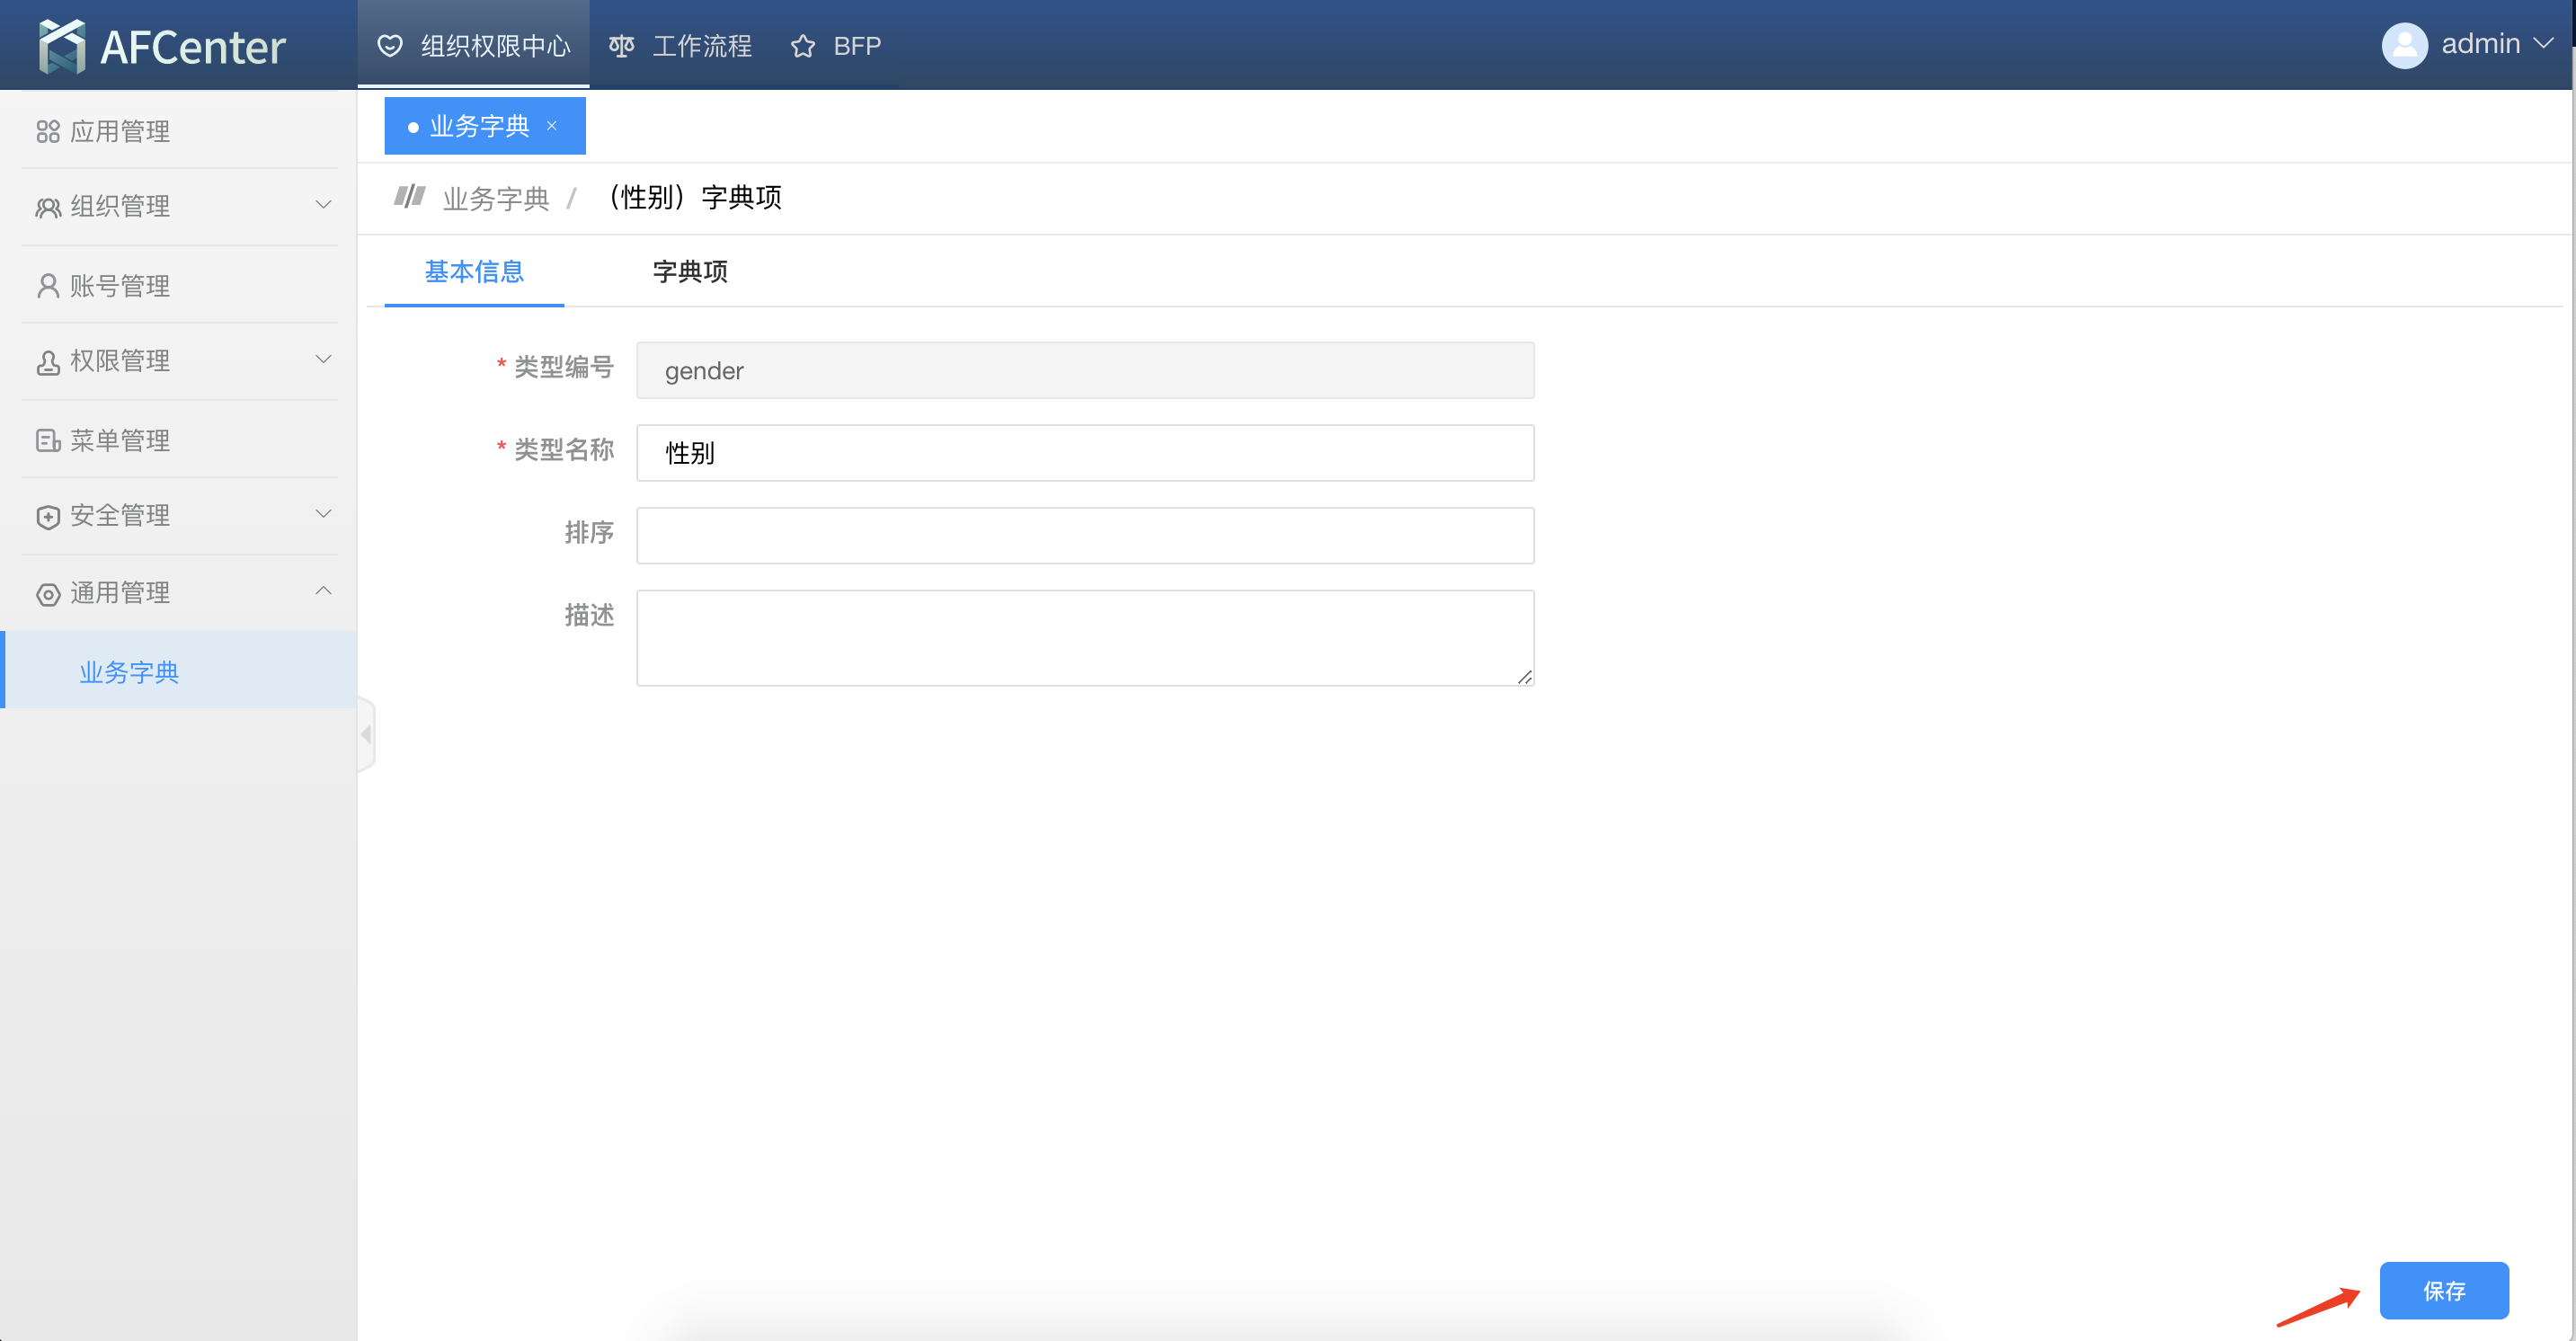Click the 安全管理 sidebar label

pyautogui.click(x=120, y=516)
